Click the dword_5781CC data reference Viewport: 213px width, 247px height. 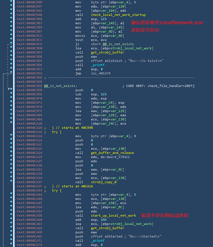tap(115, 157)
